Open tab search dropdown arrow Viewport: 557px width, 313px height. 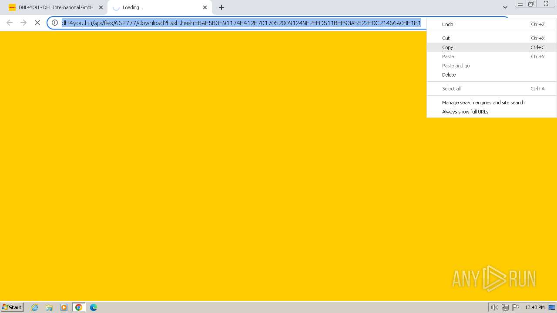[505, 7]
